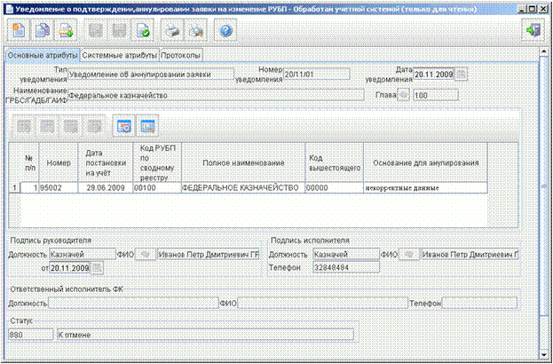Click the exit door icon at right
Screen dimensions: 553x364
click(533, 30)
